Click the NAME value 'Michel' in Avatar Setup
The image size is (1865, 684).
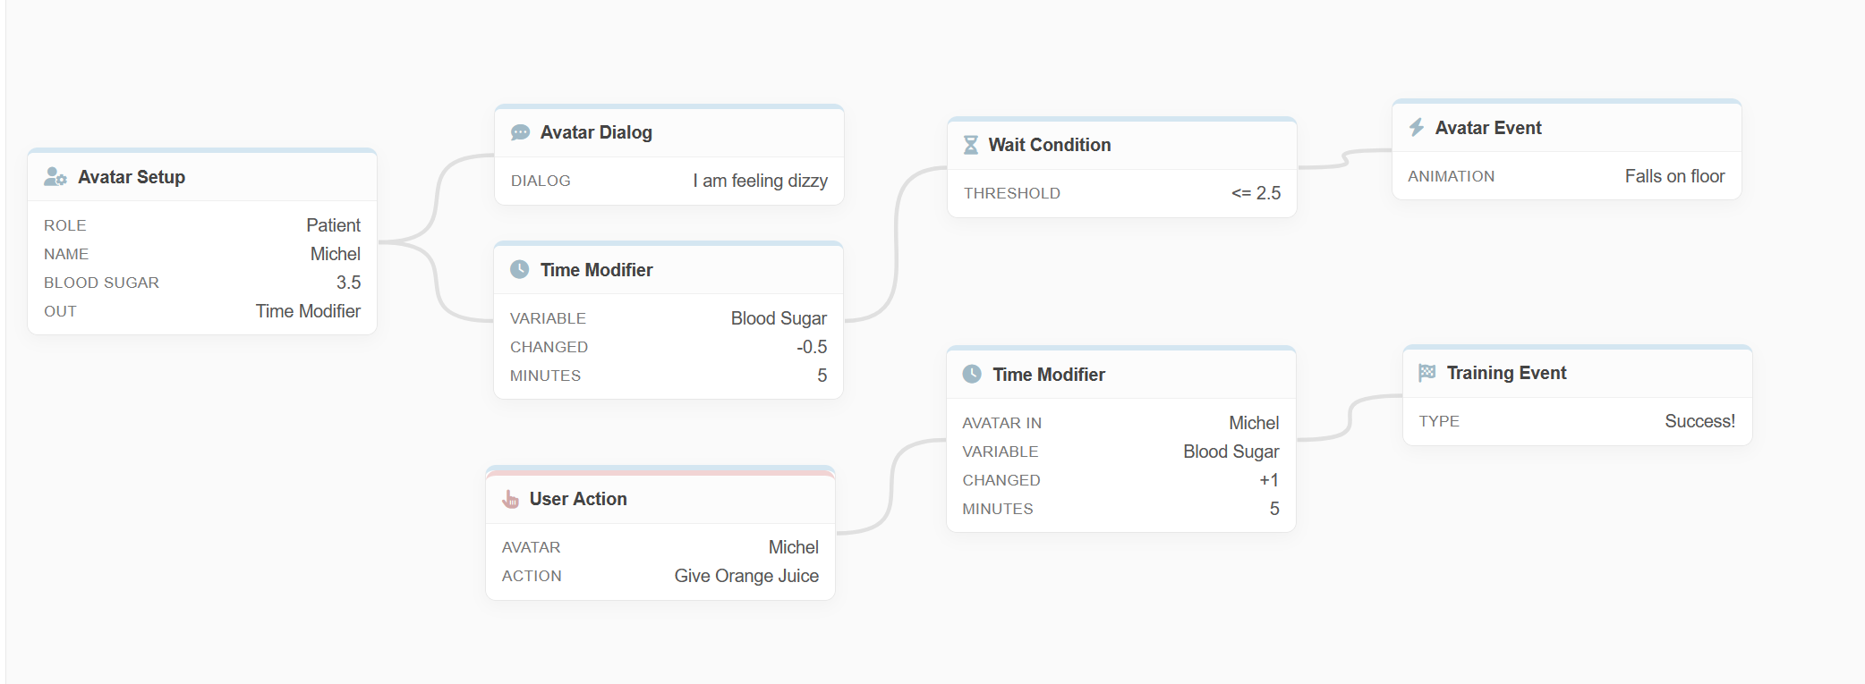tap(336, 253)
